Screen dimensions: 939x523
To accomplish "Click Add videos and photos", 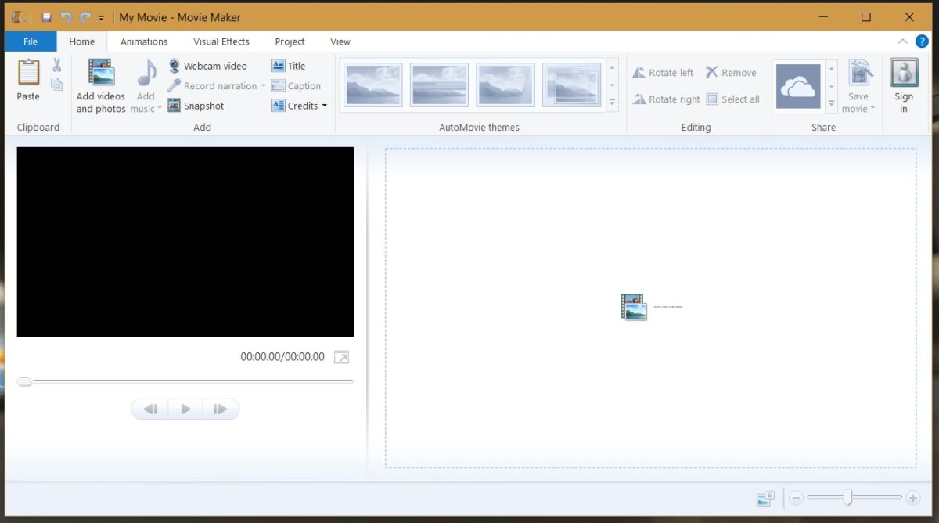I will (100, 85).
